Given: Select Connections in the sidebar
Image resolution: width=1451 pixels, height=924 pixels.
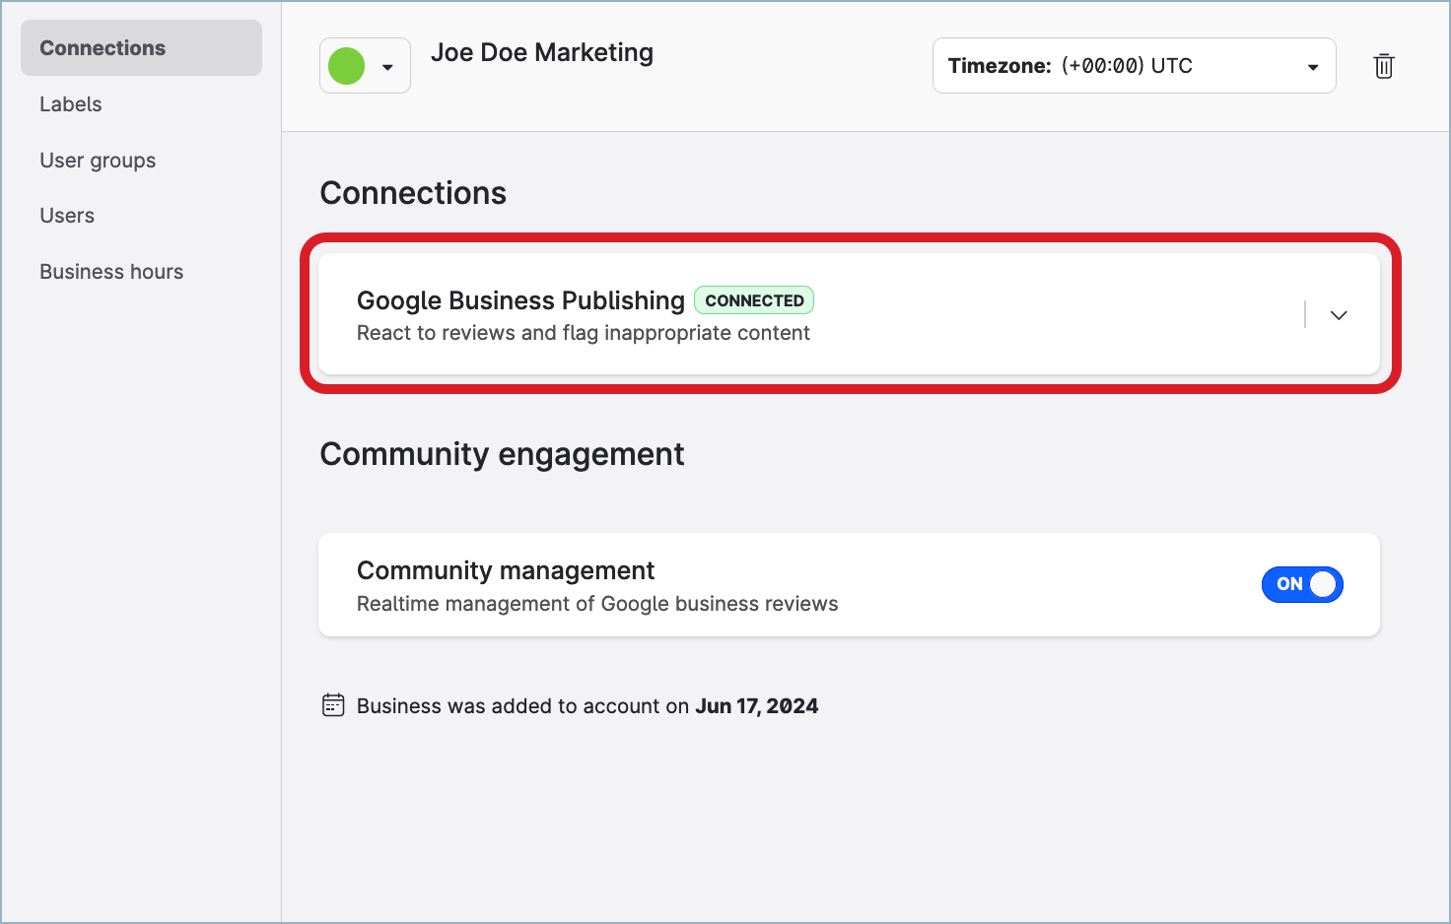Looking at the screenshot, I should [x=103, y=48].
